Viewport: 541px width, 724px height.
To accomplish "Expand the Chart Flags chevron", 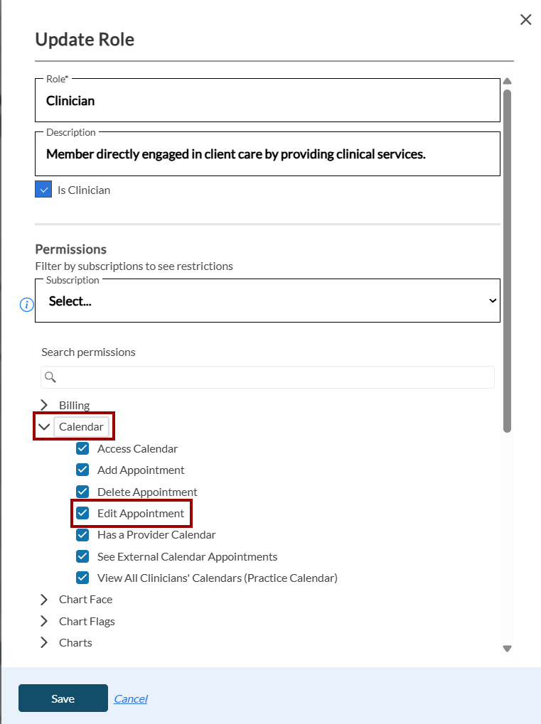I will [44, 621].
